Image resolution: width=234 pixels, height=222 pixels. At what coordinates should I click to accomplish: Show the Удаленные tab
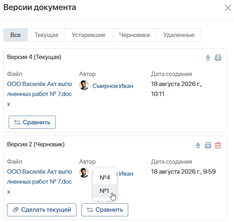[x=179, y=35]
